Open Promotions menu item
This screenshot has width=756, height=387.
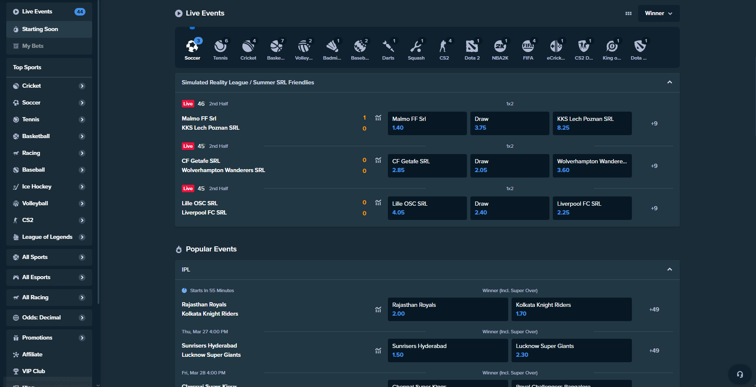(49, 338)
